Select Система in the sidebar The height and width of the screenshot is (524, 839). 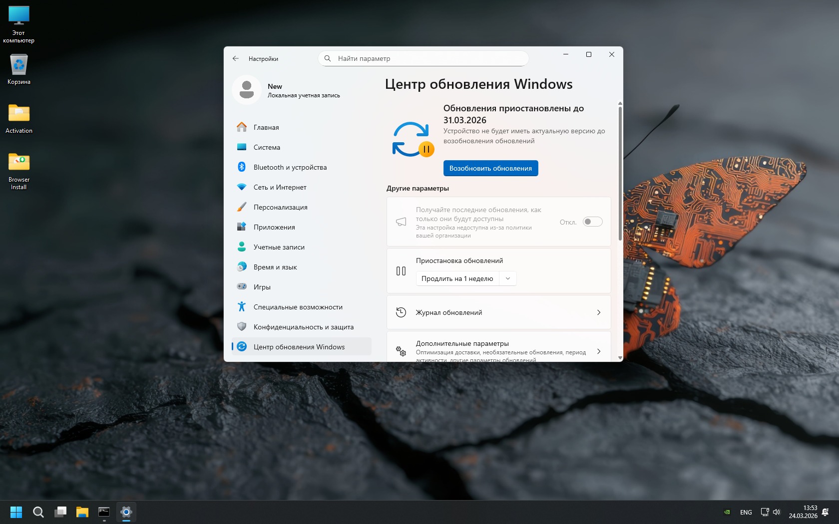coord(267,147)
